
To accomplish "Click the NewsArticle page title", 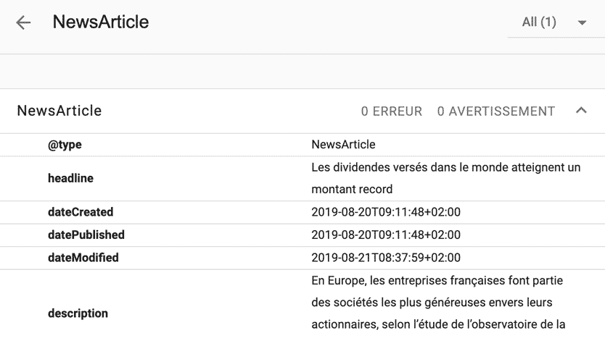I will pos(101,22).
